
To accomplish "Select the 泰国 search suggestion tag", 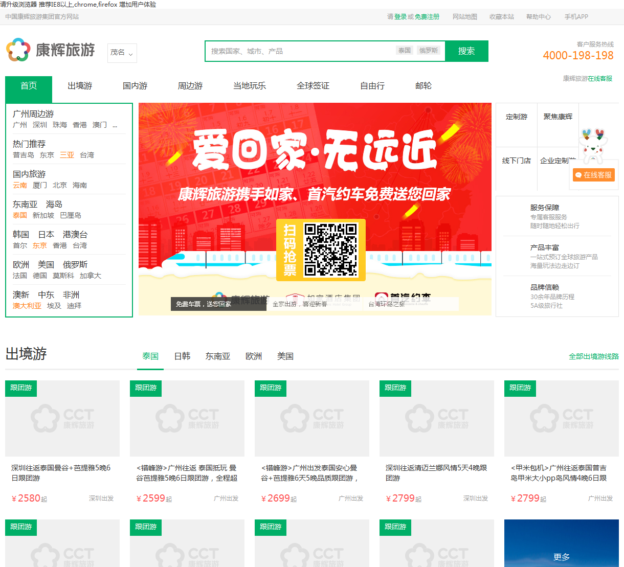I will pyautogui.click(x=405, y=50).
